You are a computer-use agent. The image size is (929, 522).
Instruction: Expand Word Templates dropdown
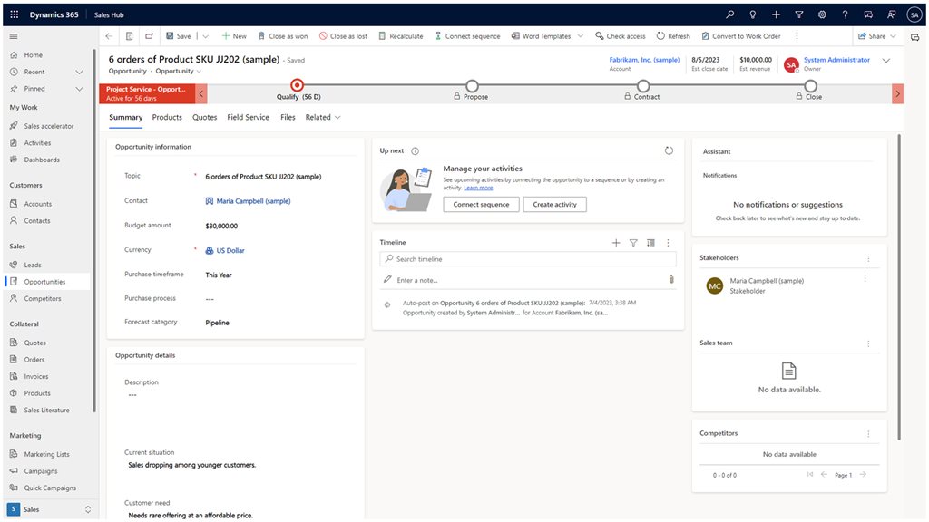tap(581, 36)
